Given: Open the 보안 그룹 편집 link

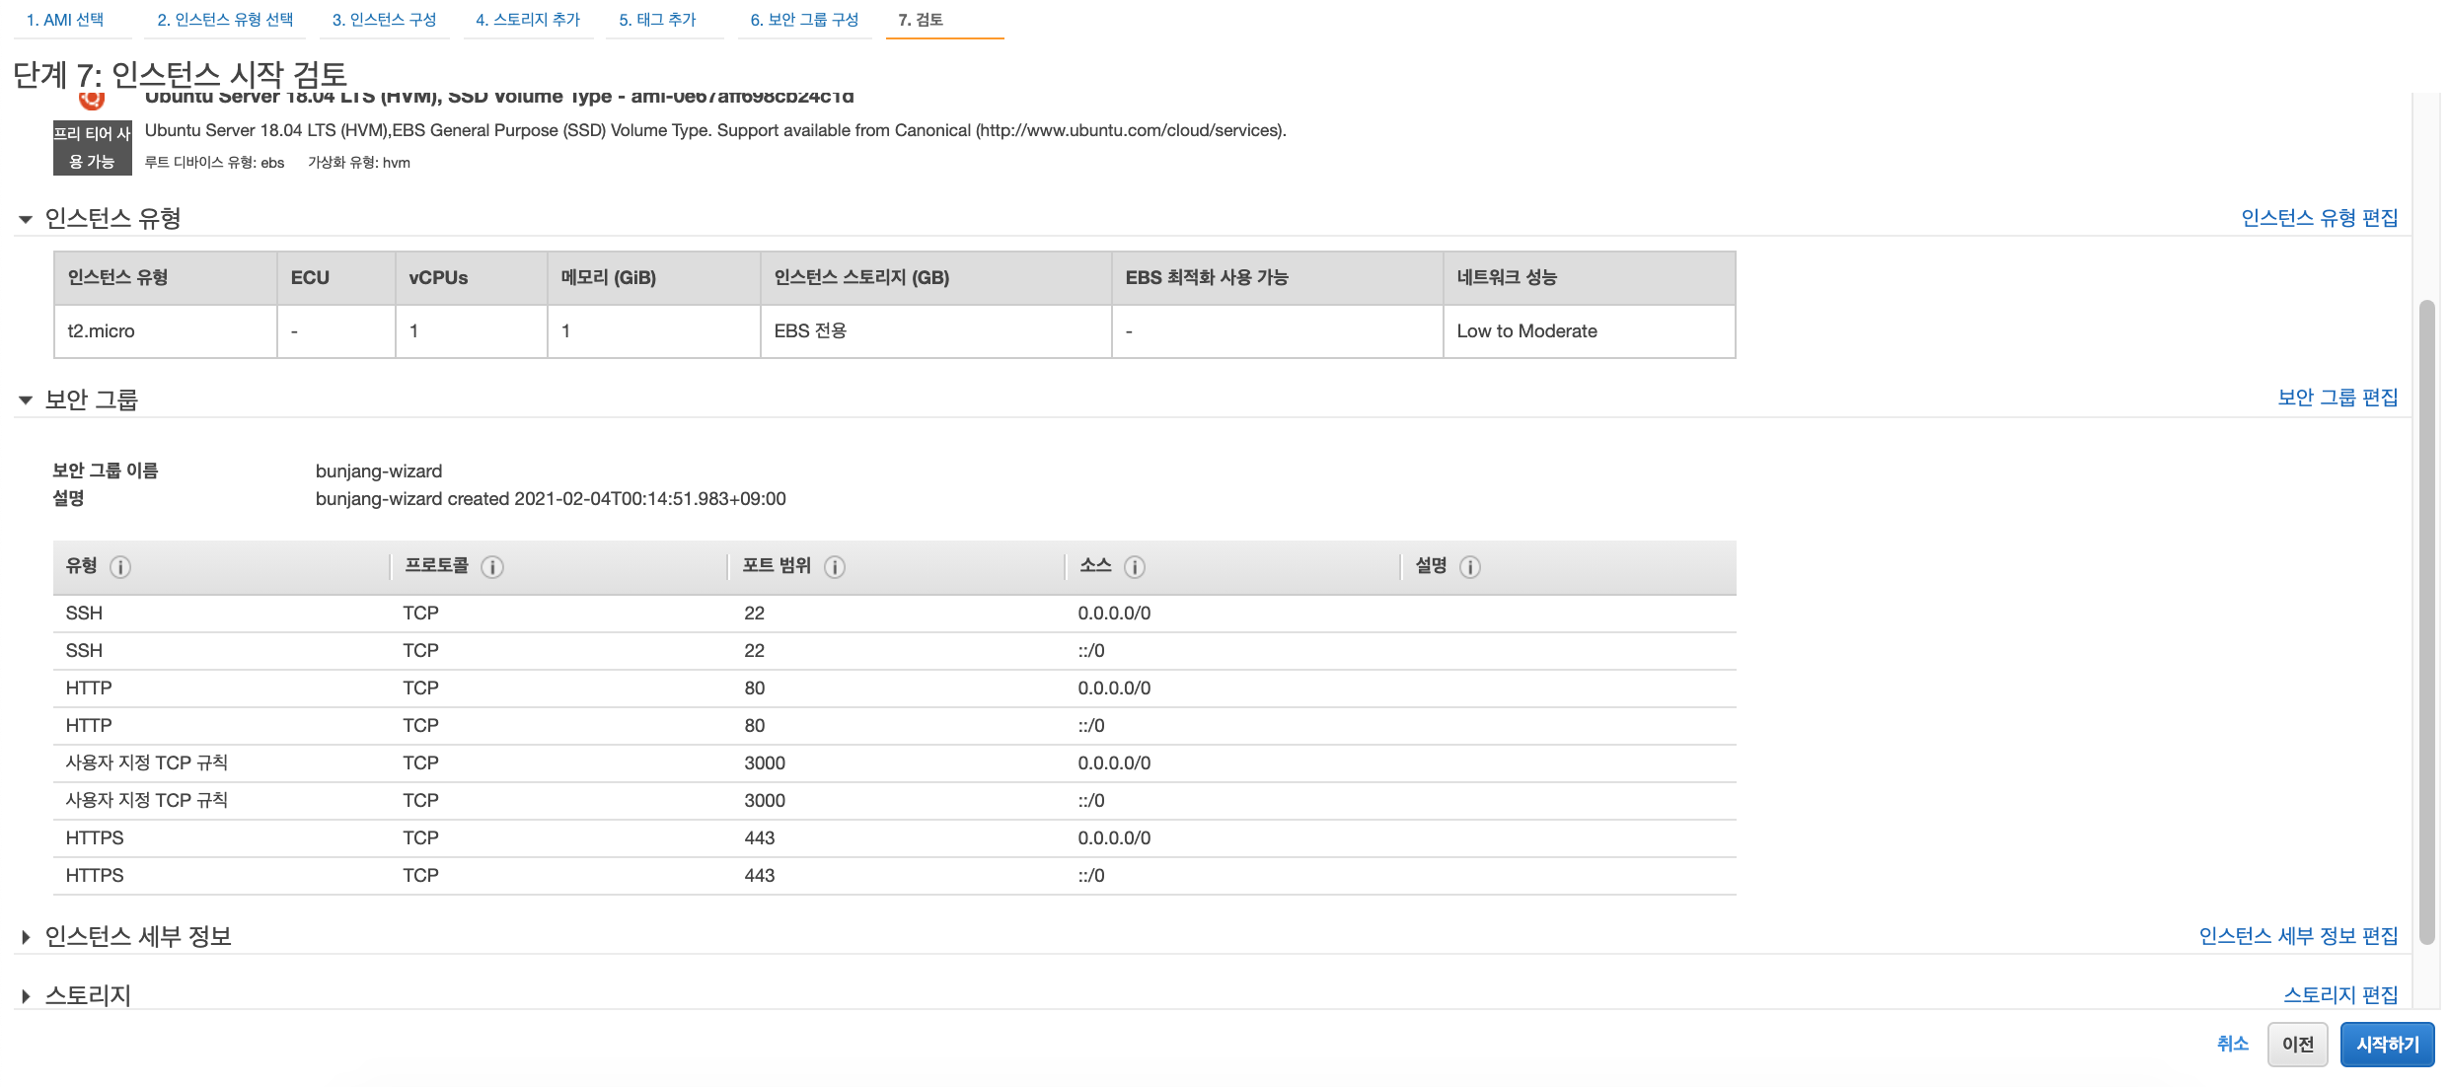Looking at the screenshot, I should (x=2338, y=398).
